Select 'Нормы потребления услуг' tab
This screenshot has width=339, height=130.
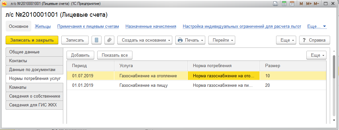[x=34, y=79]
